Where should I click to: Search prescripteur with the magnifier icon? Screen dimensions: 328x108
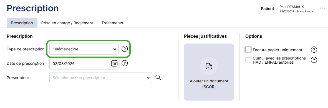(x=158, y=77)
